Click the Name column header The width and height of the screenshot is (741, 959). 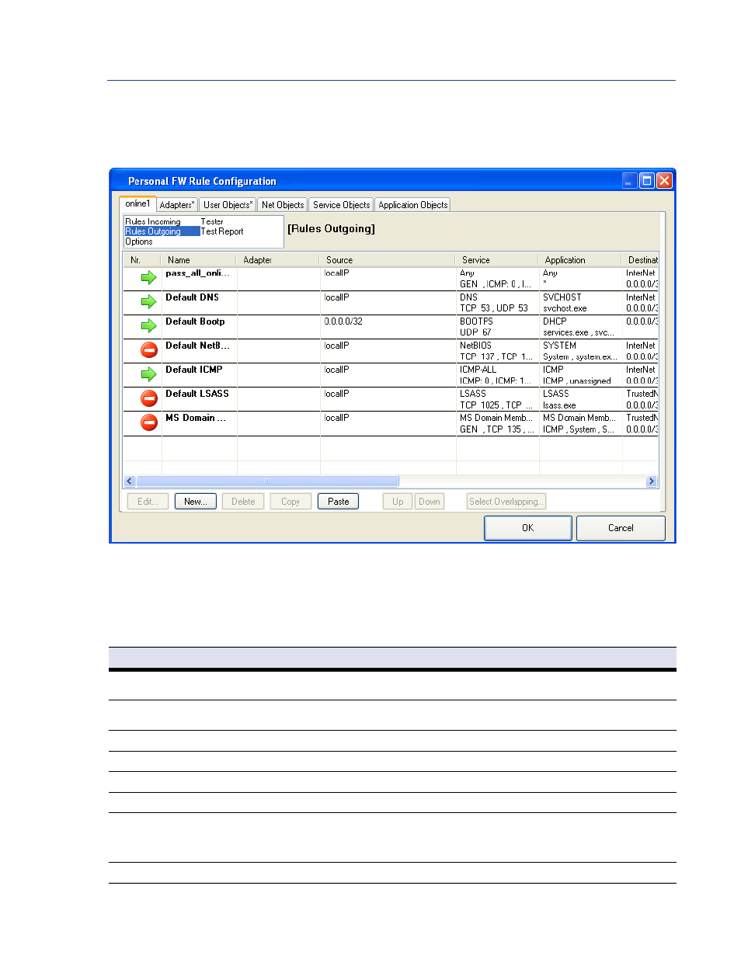[x=198, y=260]
